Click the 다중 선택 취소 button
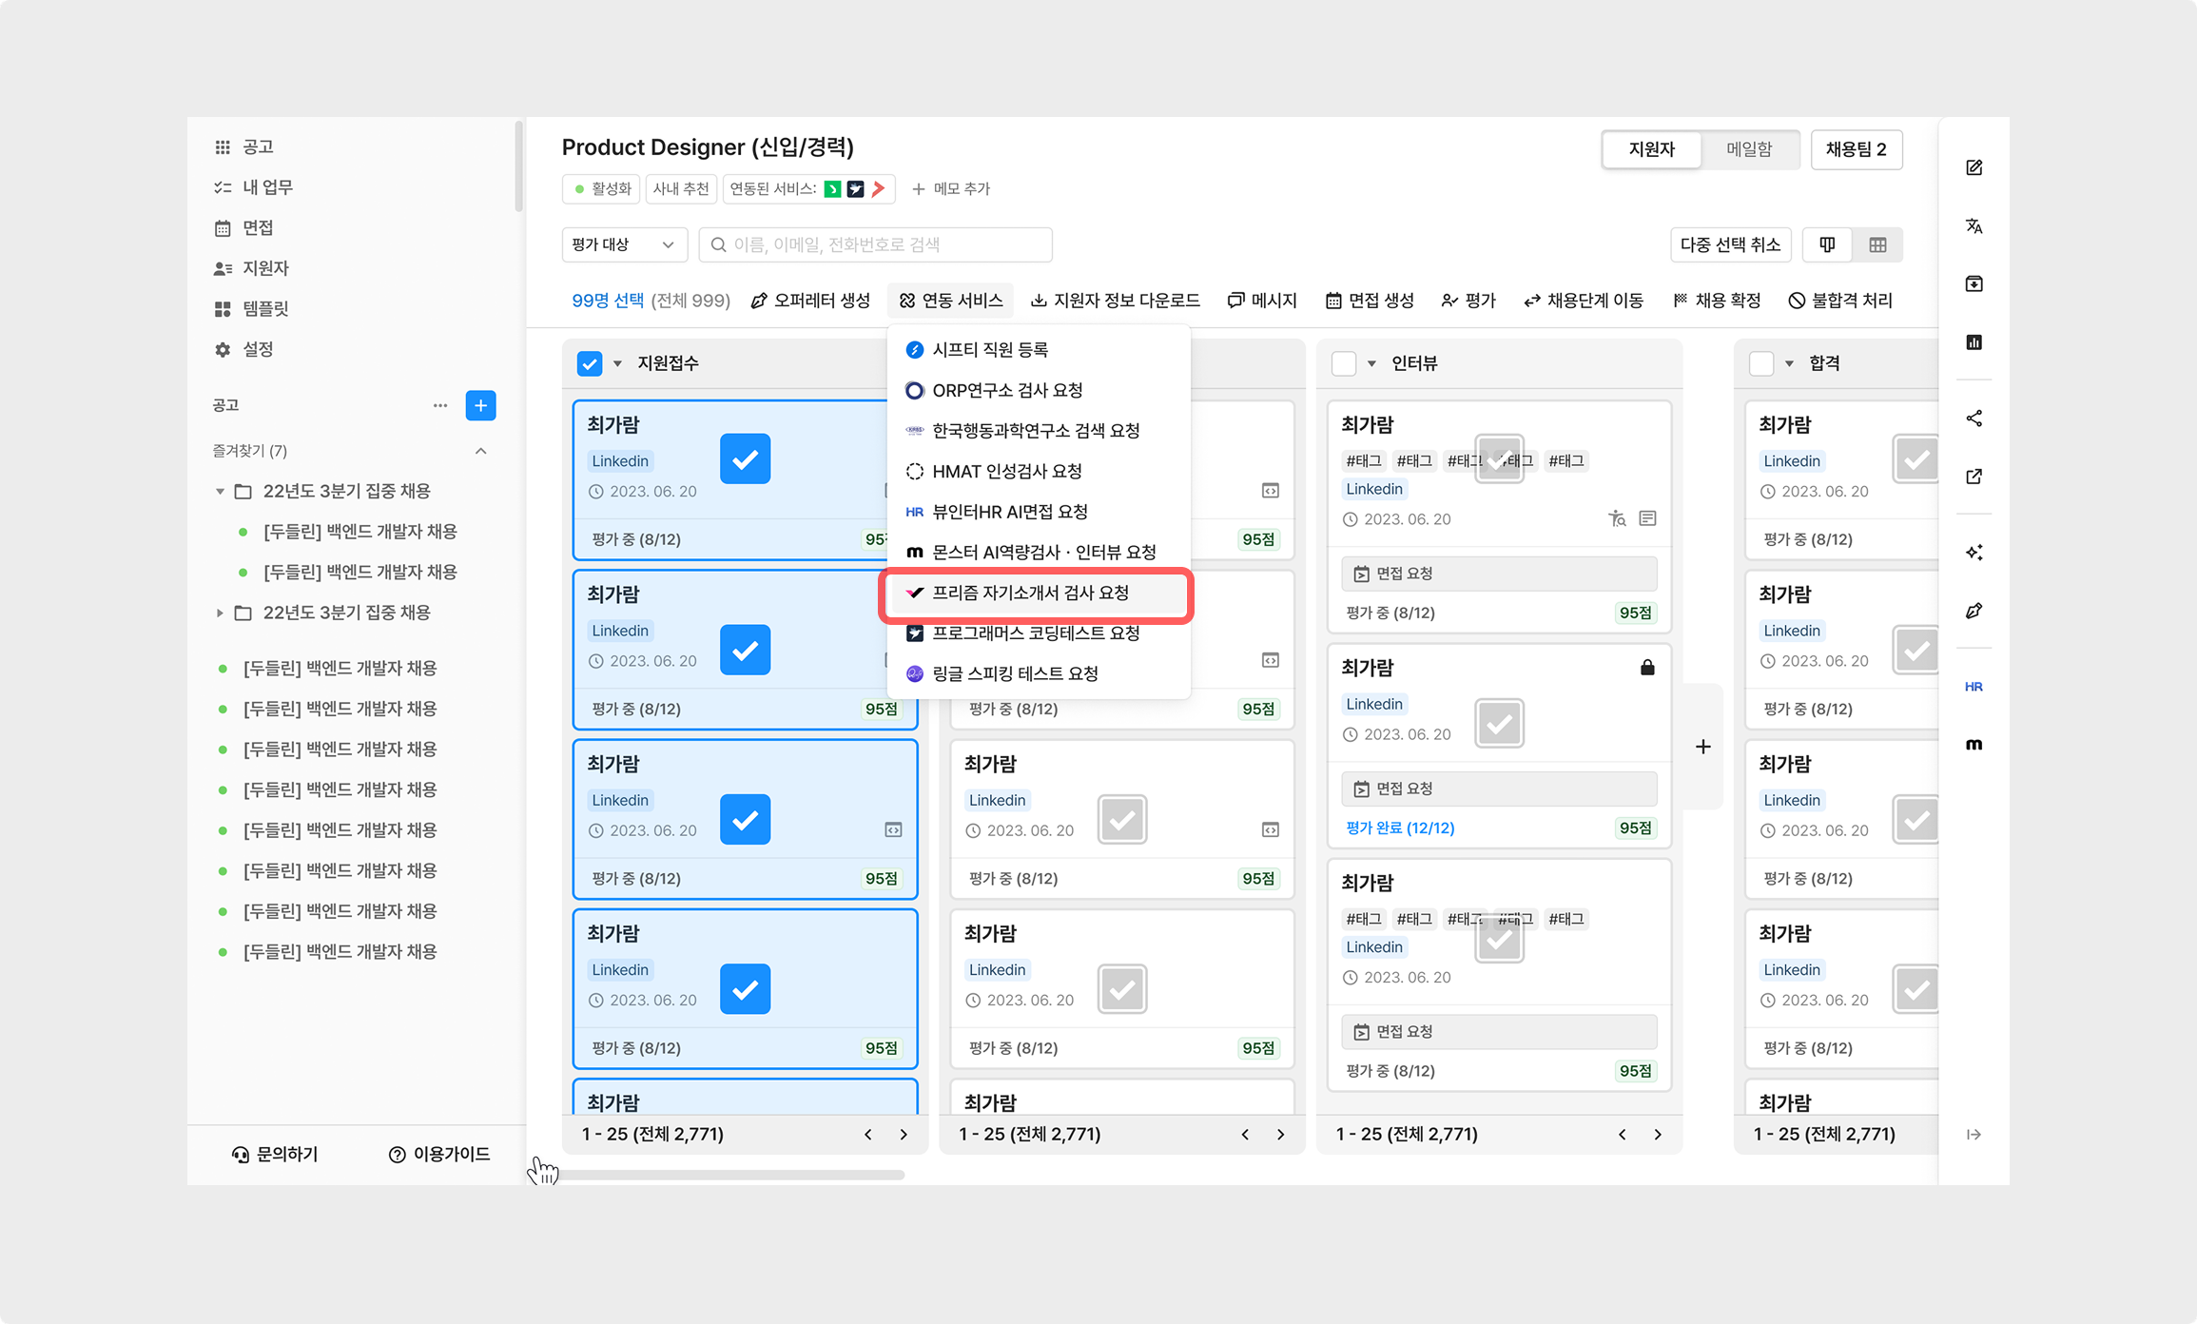This screenshot has height=1324, width=2197. point(1729,244)
